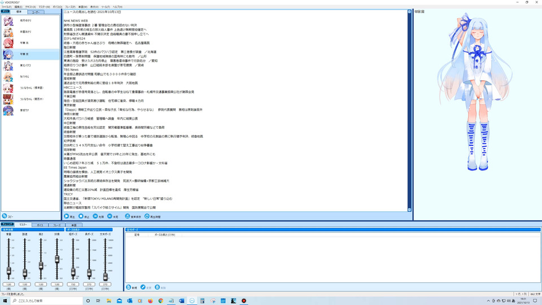This screenshot has width=542, height=305.
Task: Click the 変更 (edit) pencil icon
Action: (x=143, y=287)
